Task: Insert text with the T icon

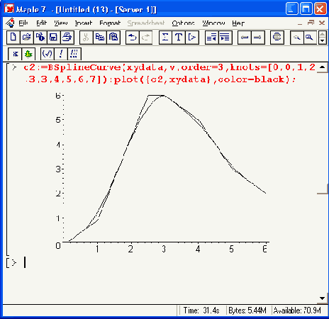Action: 179,38
